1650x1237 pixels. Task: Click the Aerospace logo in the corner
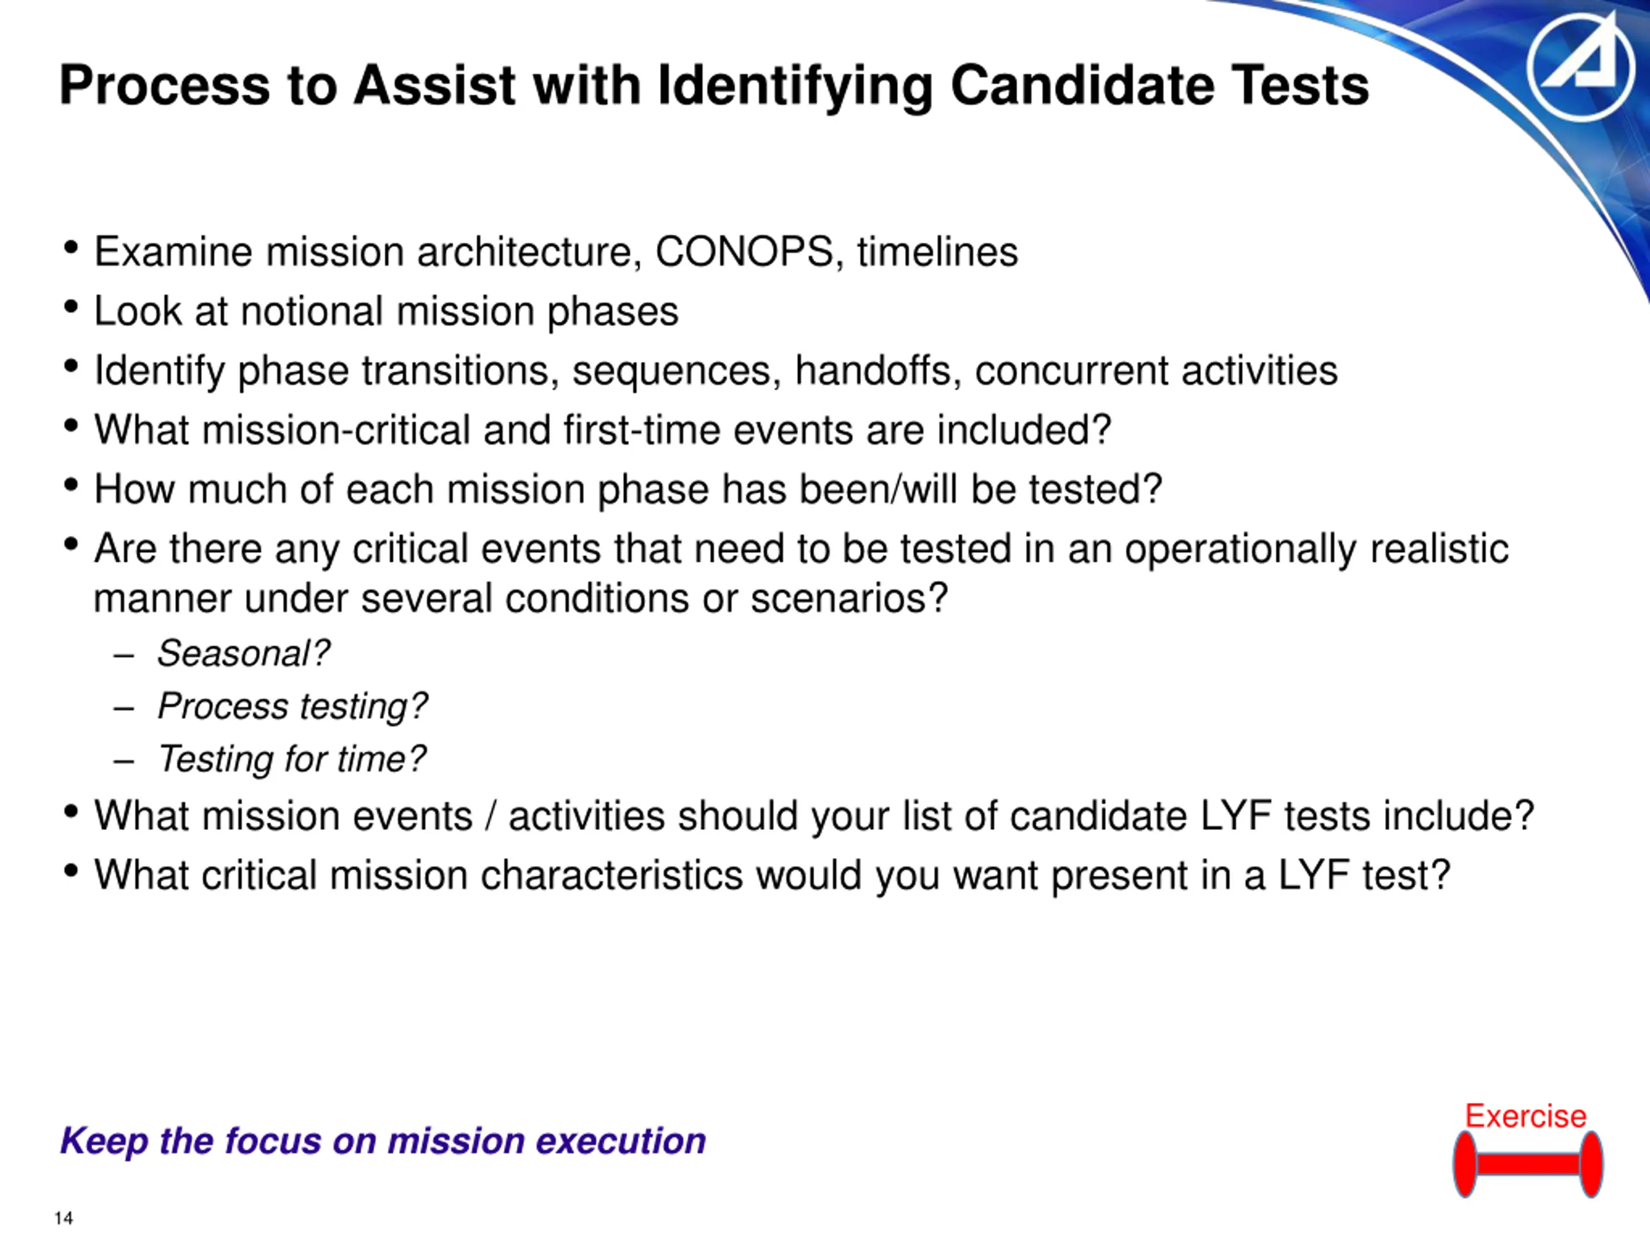[1580, 68]
